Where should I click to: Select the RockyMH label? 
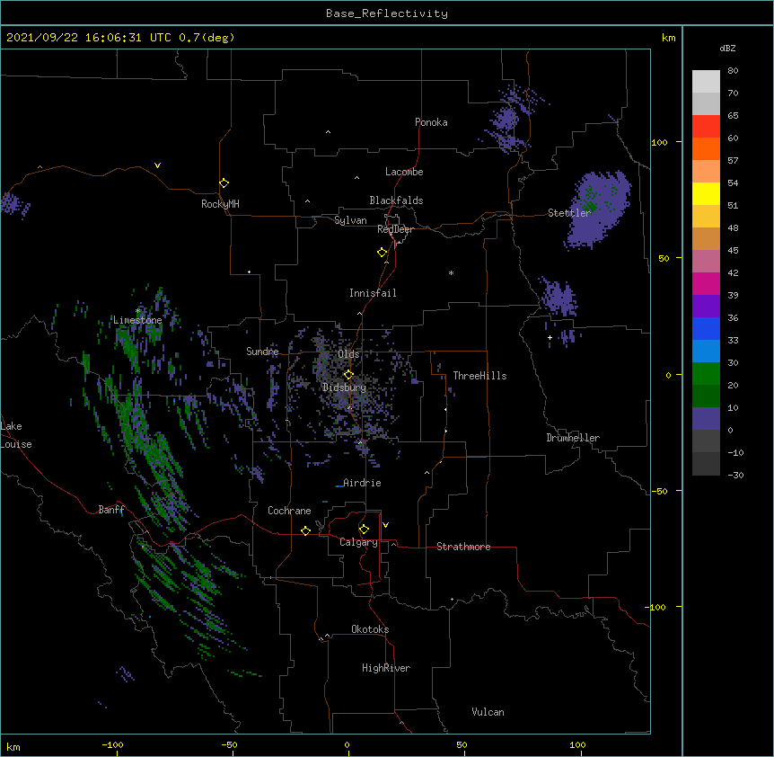[x=220, y=204]
